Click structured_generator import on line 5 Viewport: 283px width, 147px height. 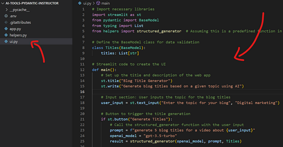tap(159, 31)
